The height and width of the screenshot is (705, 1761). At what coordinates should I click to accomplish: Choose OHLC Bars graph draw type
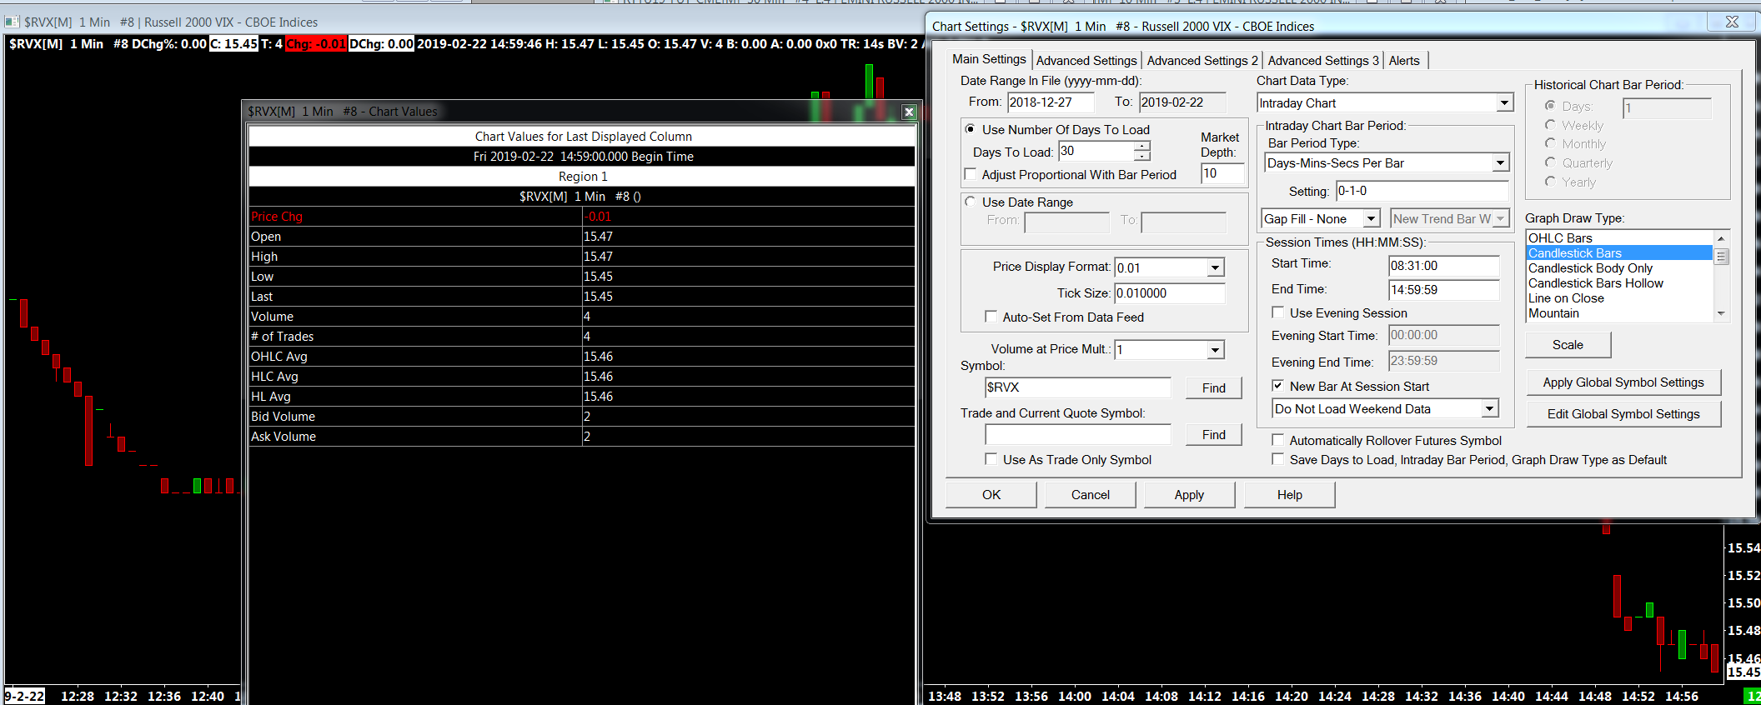pos(1619,238)
